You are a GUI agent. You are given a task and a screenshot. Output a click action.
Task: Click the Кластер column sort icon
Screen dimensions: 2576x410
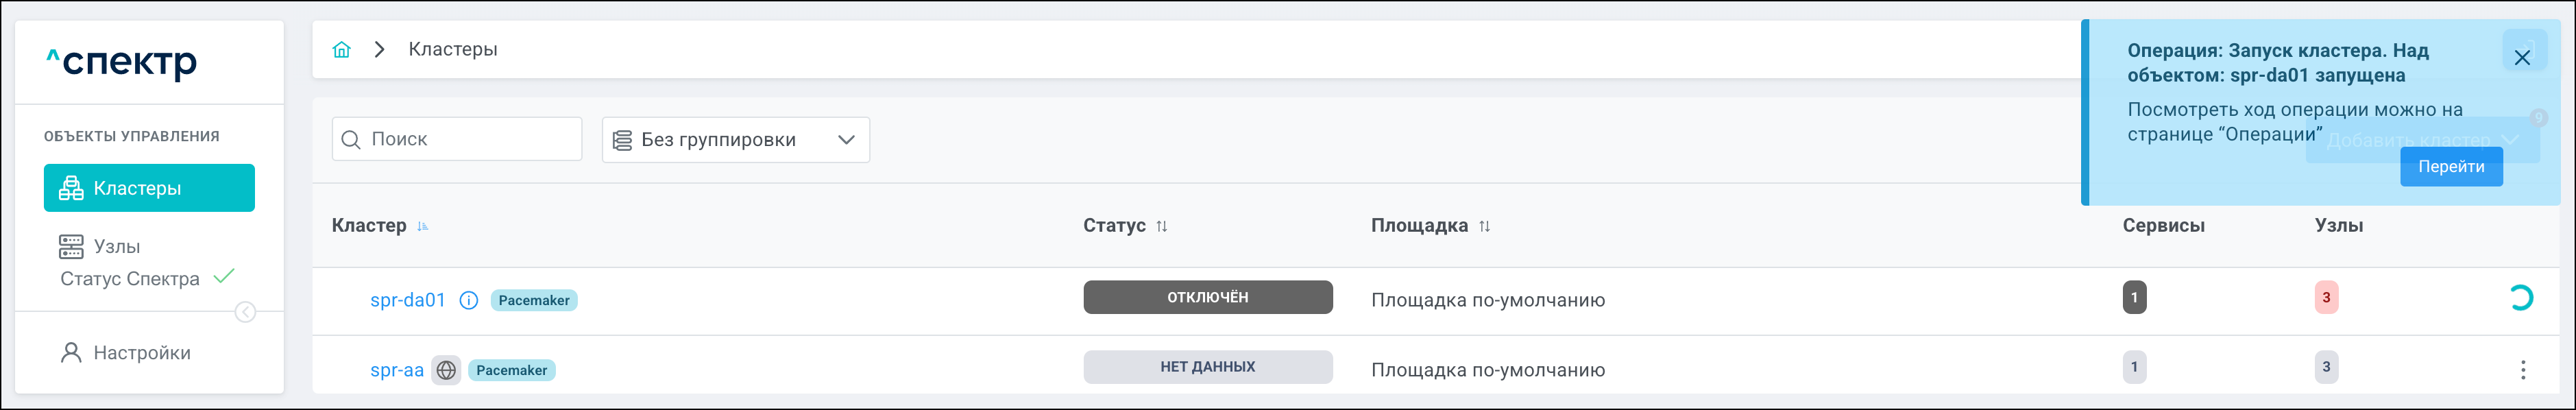tap(423, 226)
